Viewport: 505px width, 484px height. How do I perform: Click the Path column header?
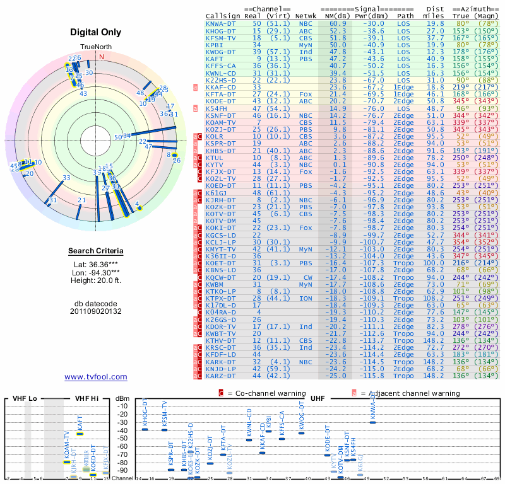pos(405,16)
